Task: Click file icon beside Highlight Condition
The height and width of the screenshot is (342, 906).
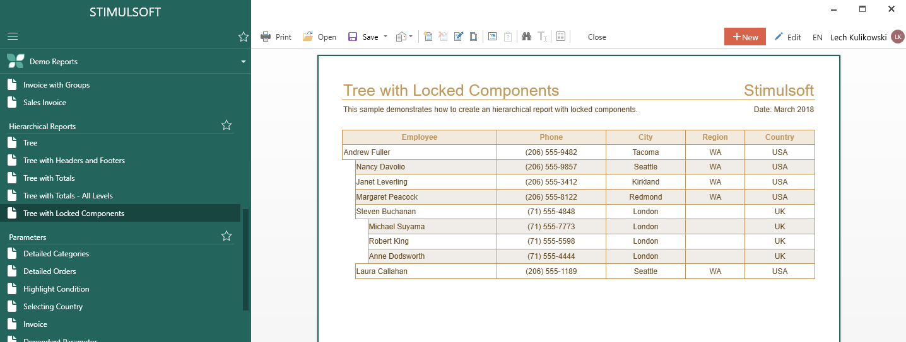Action: coord(12,289)
